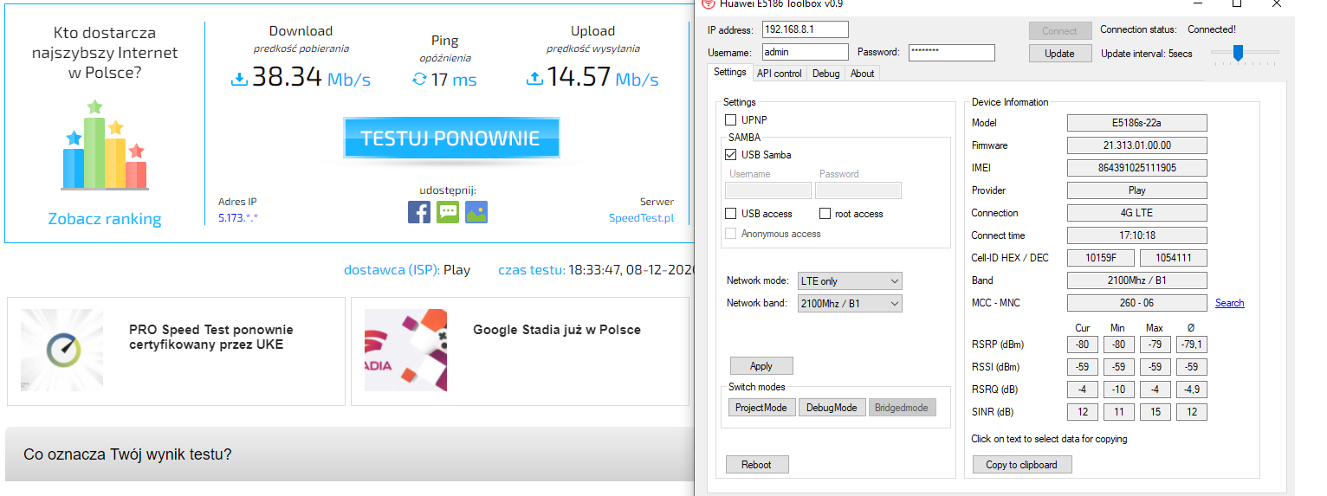Click the Reboot button
1327x496 pixels.
pyautogui.click(x=757, y=465)
